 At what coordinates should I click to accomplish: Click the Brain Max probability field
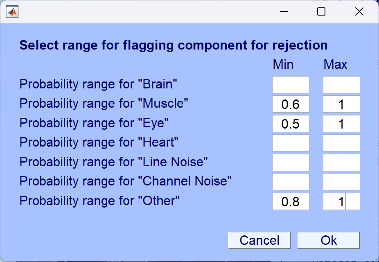pyautogui.click(x=341, y=85)
